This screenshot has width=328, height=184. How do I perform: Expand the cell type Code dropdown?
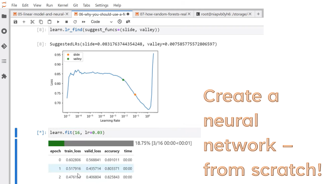click(101, 21)
